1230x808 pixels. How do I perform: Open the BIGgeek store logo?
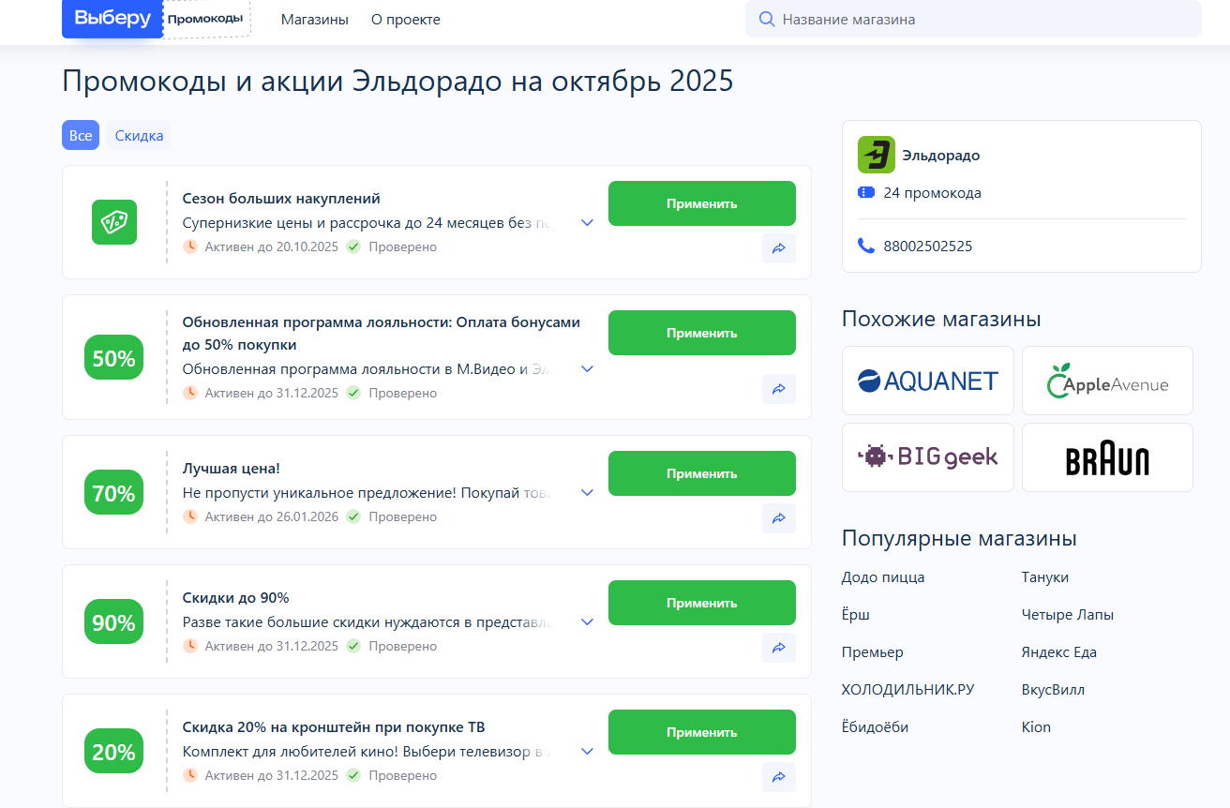click(x=927, y=456)
